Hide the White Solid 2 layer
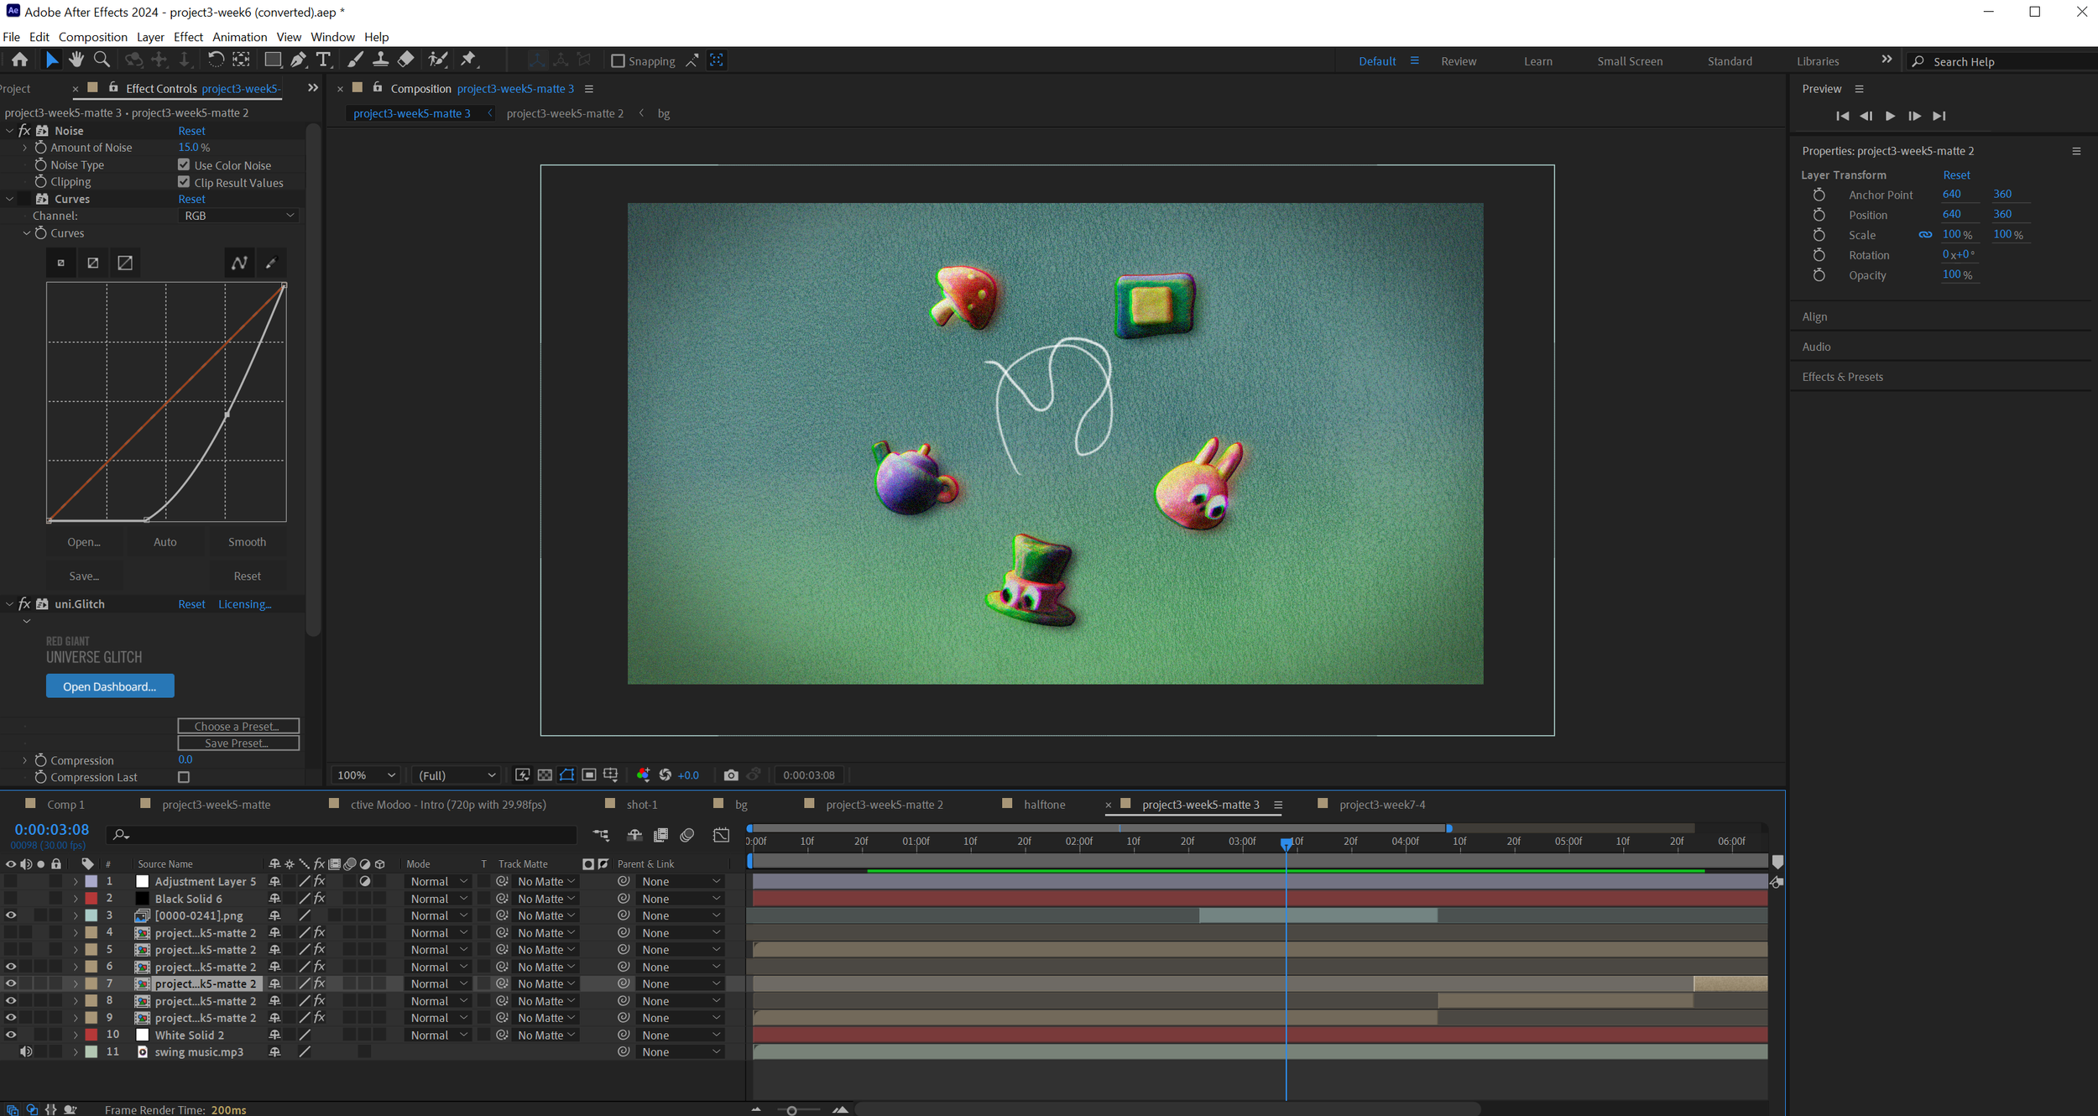The height and width of the screenshot is (1116, 2098). click(11, 1035)
